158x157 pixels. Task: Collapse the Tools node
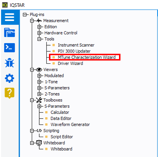click(39, 39)
